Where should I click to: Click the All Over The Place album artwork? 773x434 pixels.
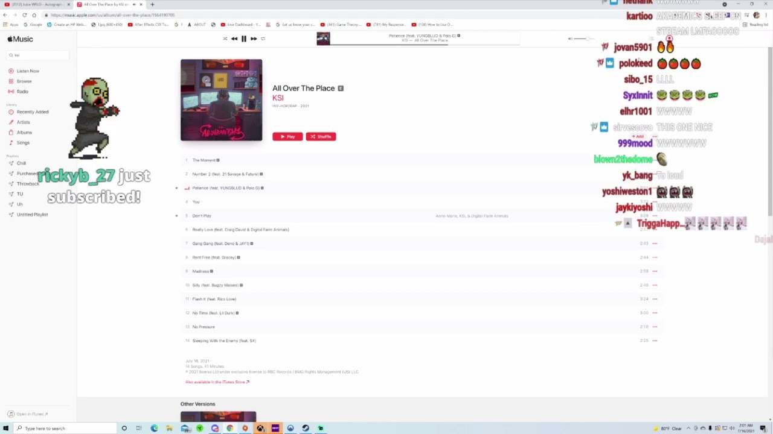click(221, 100)
